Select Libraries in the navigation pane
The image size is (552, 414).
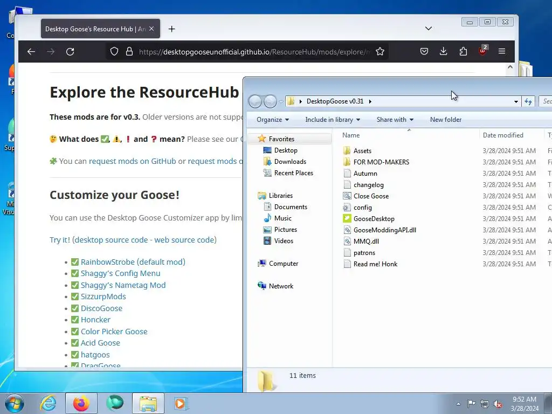pos(280,195)
